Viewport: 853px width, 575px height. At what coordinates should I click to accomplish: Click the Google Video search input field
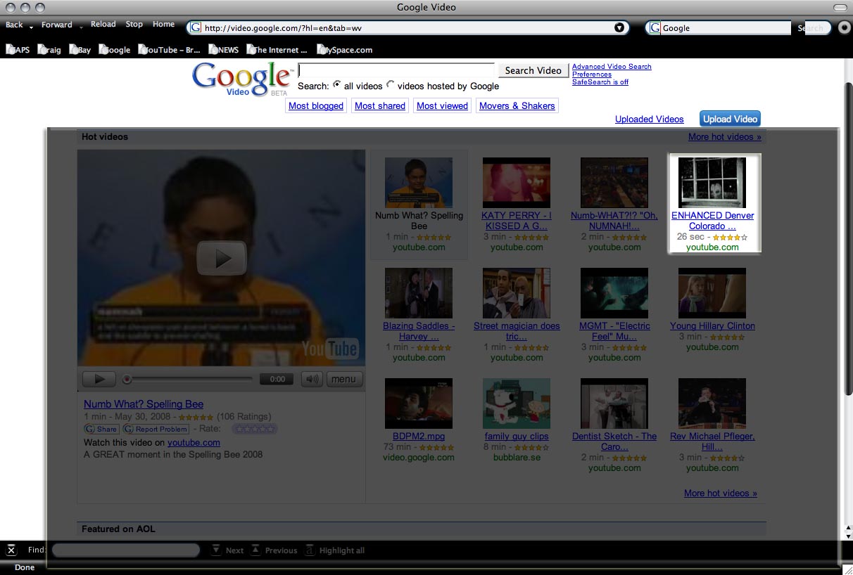tap(396, 70)
